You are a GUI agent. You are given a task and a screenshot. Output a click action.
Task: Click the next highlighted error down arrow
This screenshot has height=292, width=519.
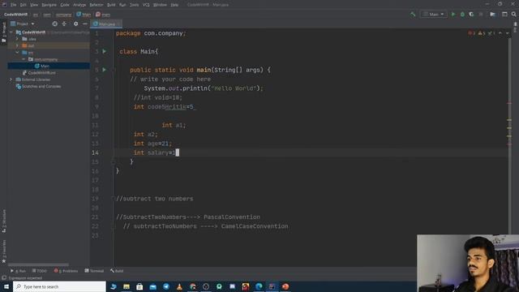tap(507, 33)
